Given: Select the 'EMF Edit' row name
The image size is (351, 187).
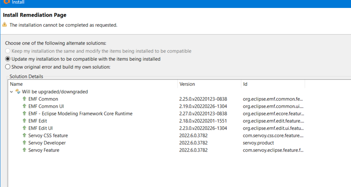Looking at the screenshot, I should [x=37, y=121].
